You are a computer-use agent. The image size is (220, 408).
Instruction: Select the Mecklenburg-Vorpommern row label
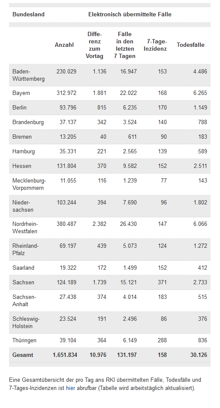tap(29, 184)
